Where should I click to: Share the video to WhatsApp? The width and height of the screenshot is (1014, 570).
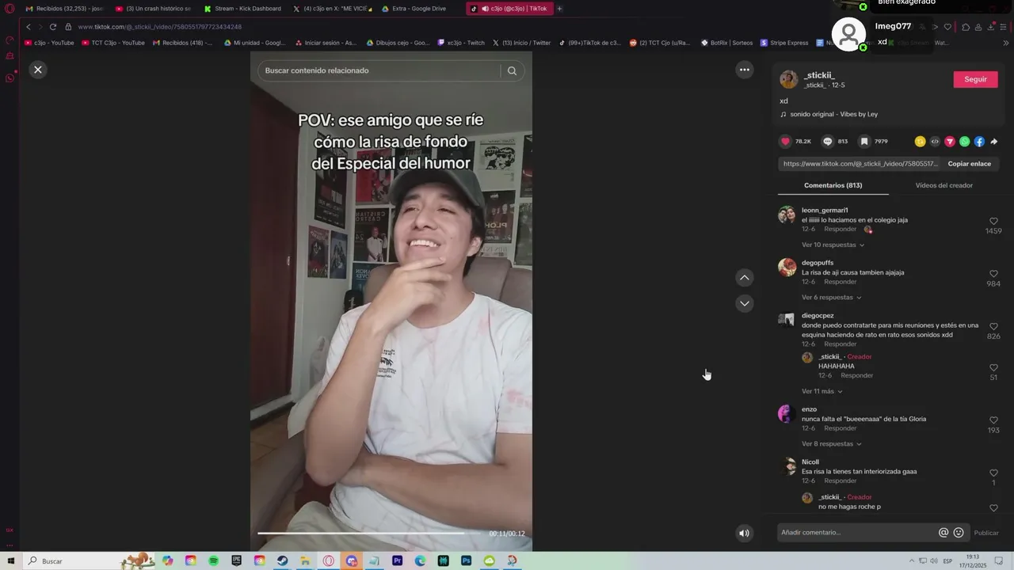click(964, 142)
